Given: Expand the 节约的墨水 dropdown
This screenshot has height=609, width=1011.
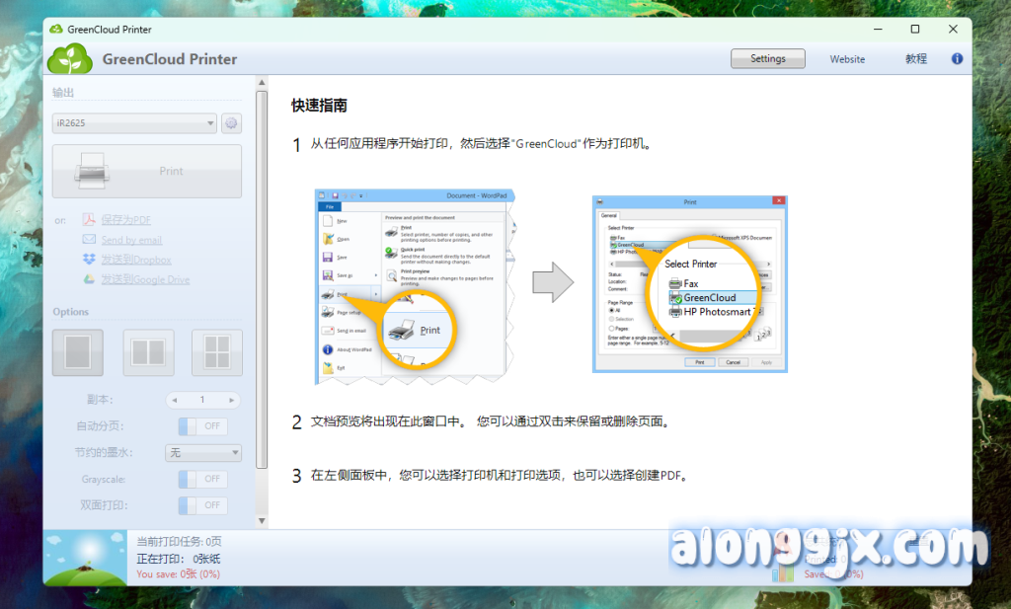Looking at the screenshot, I should (203, 453).
